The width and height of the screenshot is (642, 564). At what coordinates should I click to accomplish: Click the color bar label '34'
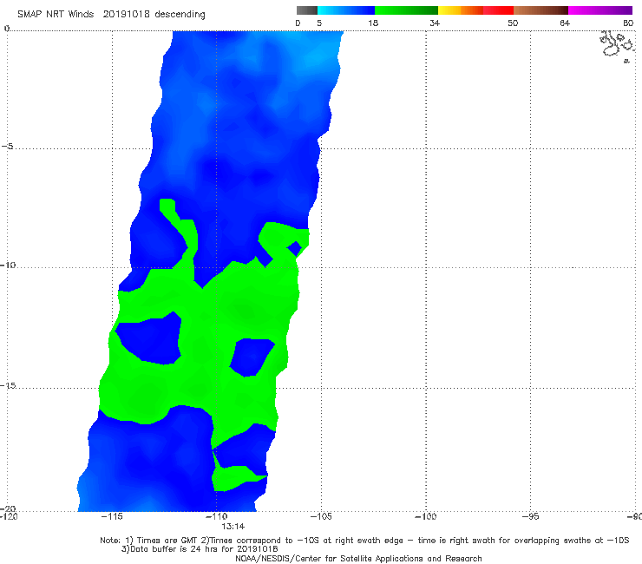(435, 23)
